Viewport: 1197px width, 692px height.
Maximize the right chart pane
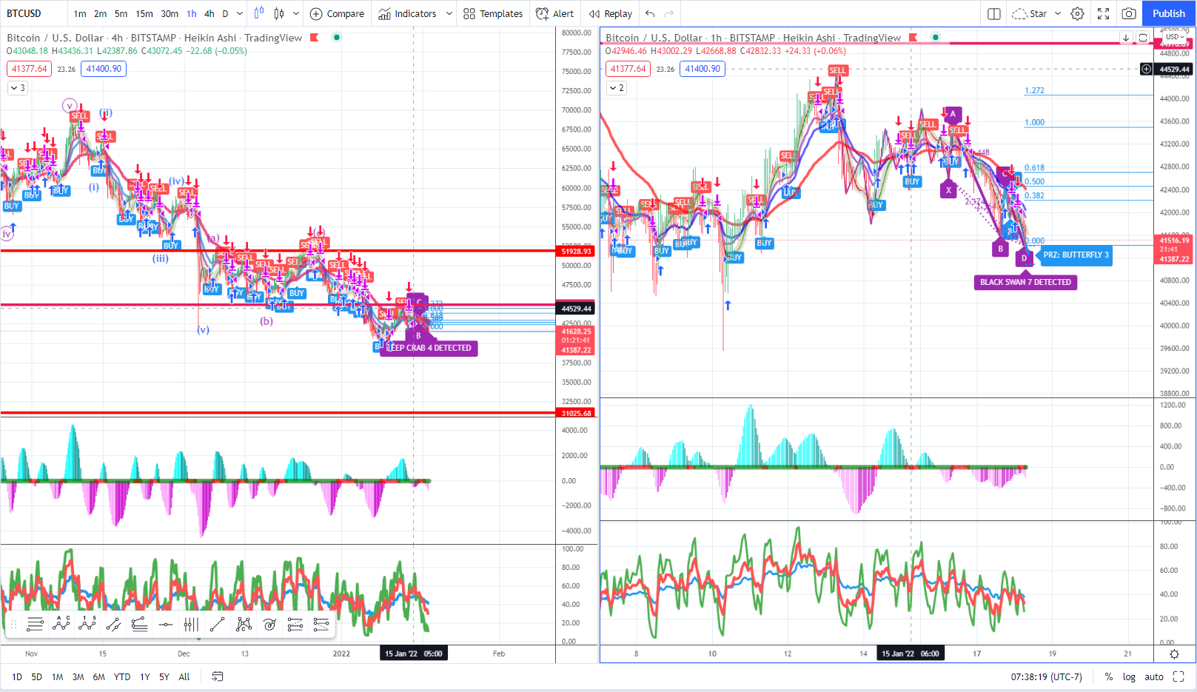(x=1143, y=37)
